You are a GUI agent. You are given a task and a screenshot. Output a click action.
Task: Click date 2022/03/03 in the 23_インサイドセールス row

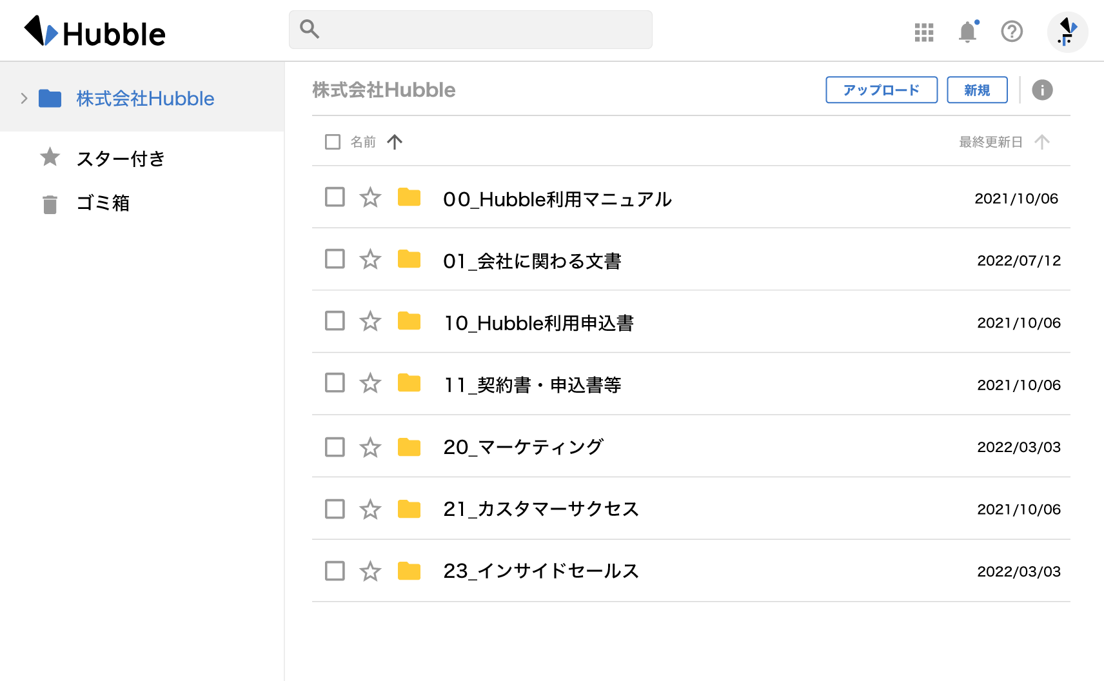[1019, 571]
